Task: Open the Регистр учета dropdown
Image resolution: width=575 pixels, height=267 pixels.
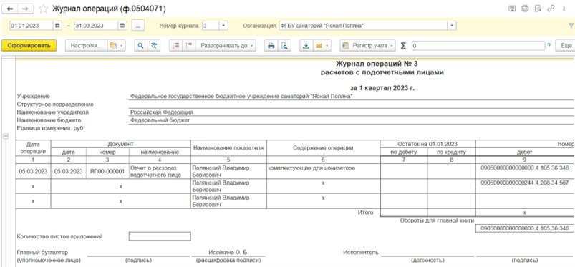Action: point(368,46)
